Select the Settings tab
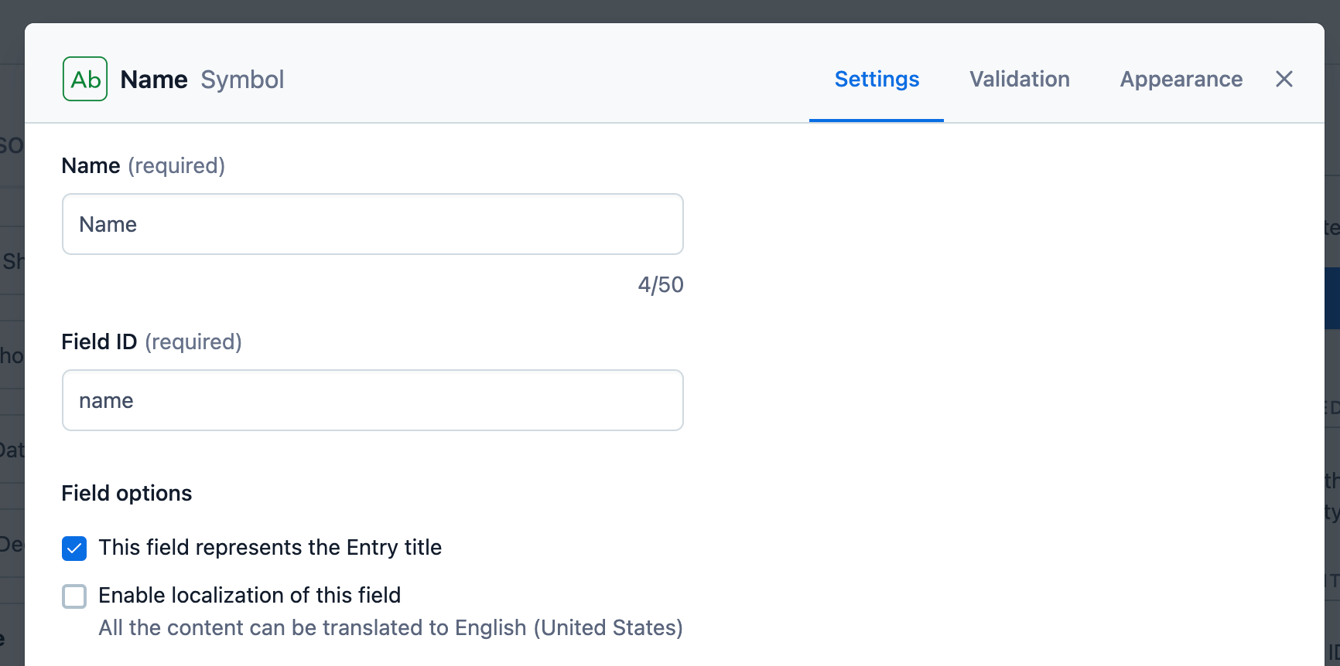Image resolution: width=1340 pixels, height=666 pixels. 877,79
